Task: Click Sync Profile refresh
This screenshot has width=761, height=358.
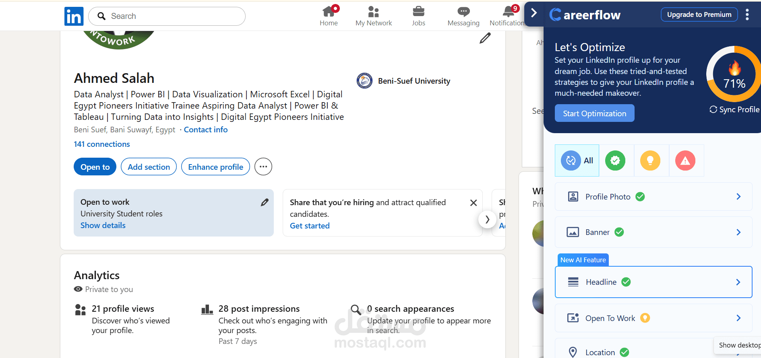Action: coord(734,109)
